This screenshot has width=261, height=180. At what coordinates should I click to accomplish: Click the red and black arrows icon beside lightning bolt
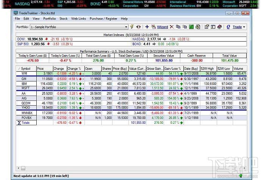click(x=138, y=27)
